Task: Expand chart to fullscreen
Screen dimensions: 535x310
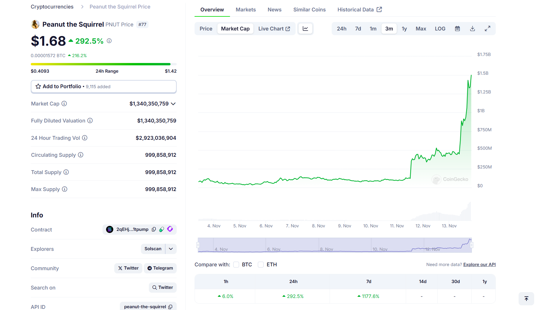Action: [487, 29]
